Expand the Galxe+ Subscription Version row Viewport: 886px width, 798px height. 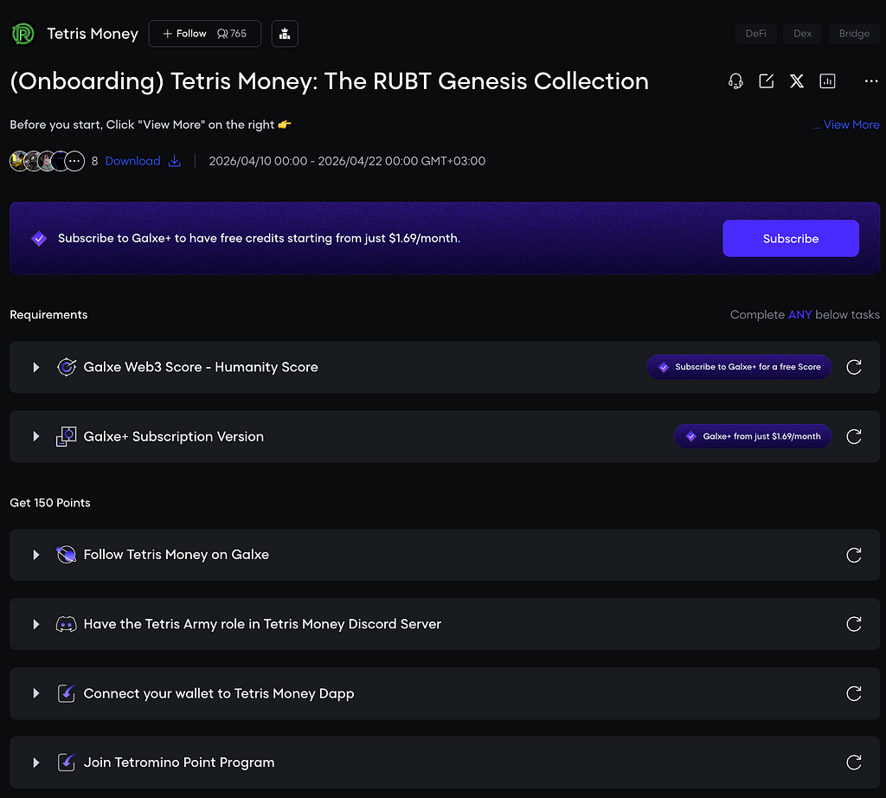coord(36,437)
